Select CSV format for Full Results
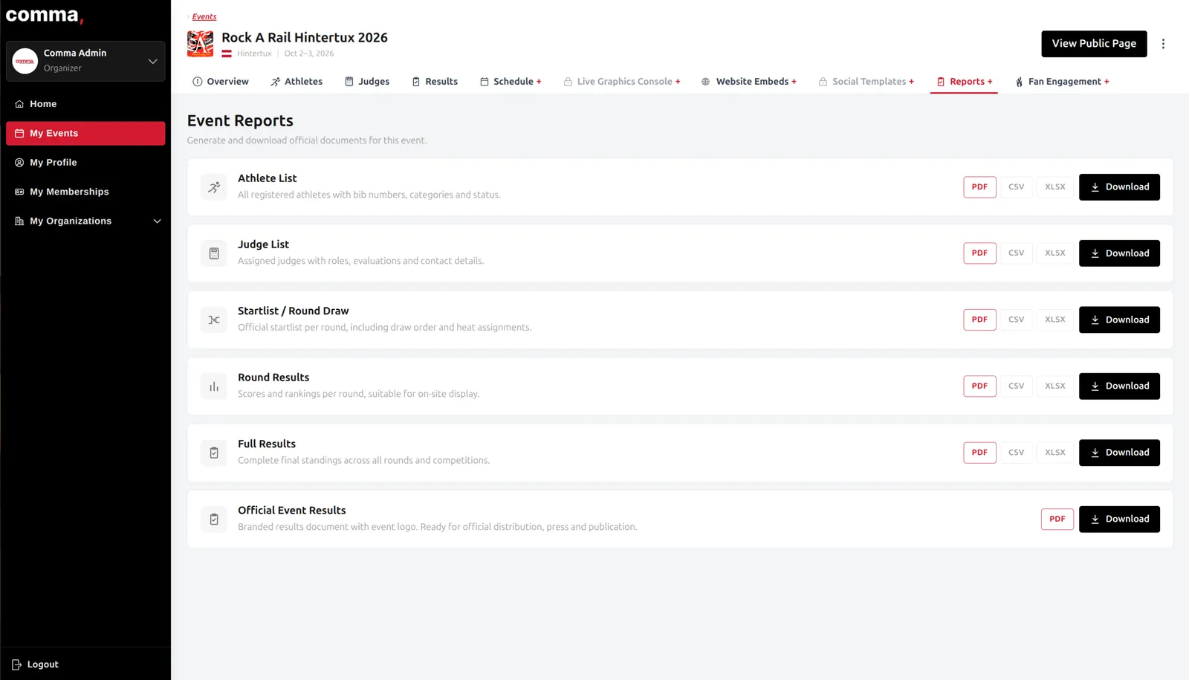The image size is (1189, 680). 1016,453
